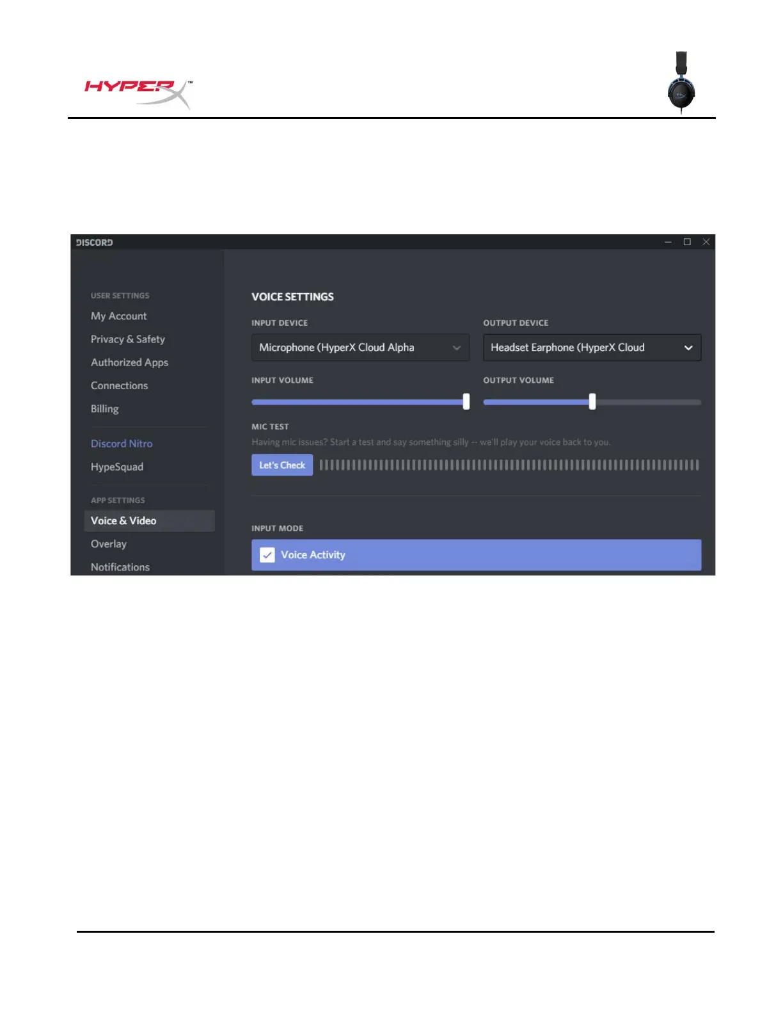The height and width of the screenshot is (1014, 783).
Task: Open the Connections page
Action: tap(119, 385)
